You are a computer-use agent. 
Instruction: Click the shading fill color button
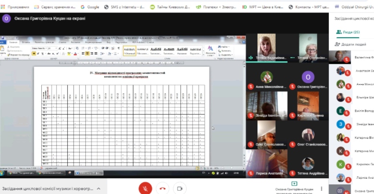(109, 54)
